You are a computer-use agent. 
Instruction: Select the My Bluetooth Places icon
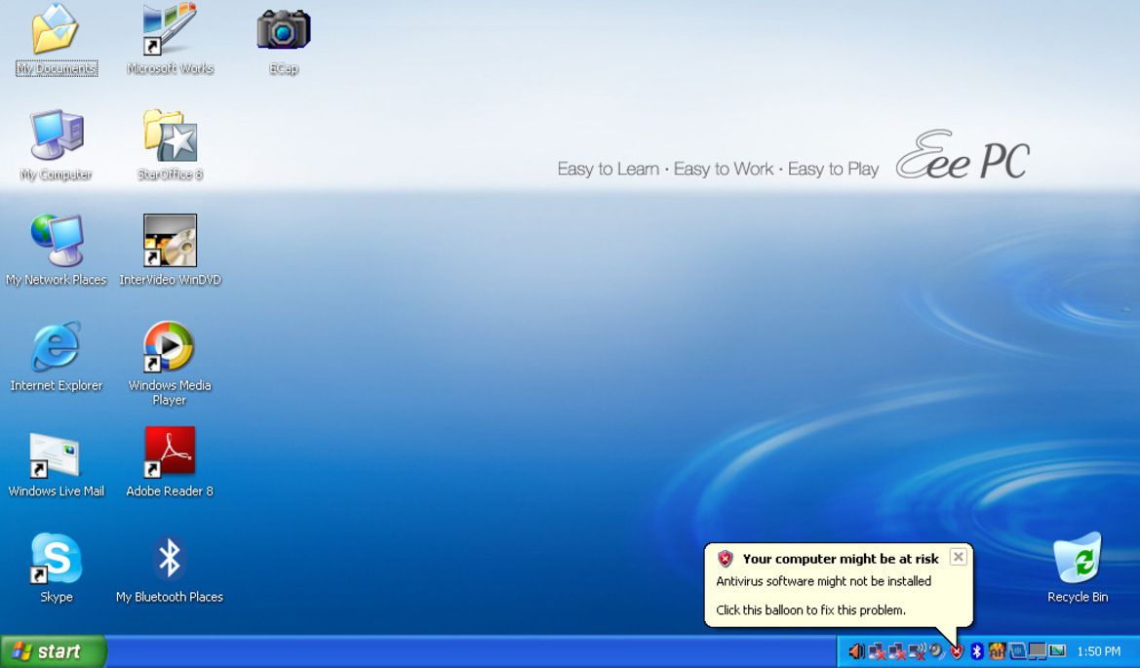(x=170, y=569)
